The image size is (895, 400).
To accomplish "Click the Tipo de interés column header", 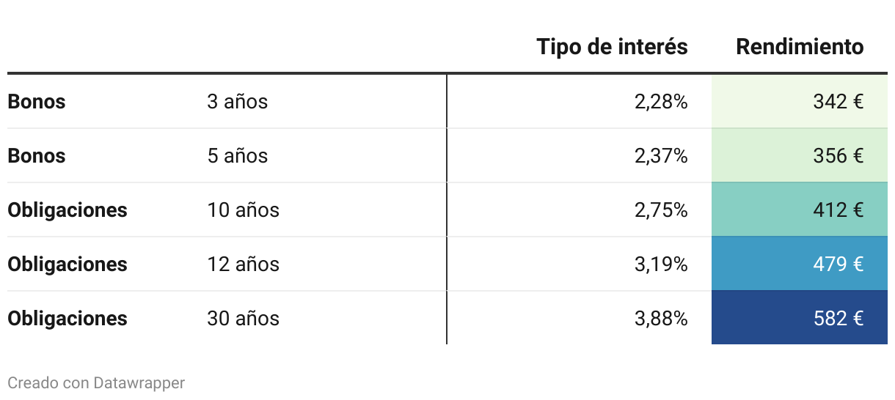I will 612,47.
